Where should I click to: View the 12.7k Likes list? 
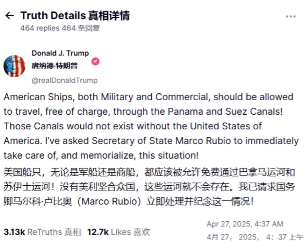click(119, 232)
